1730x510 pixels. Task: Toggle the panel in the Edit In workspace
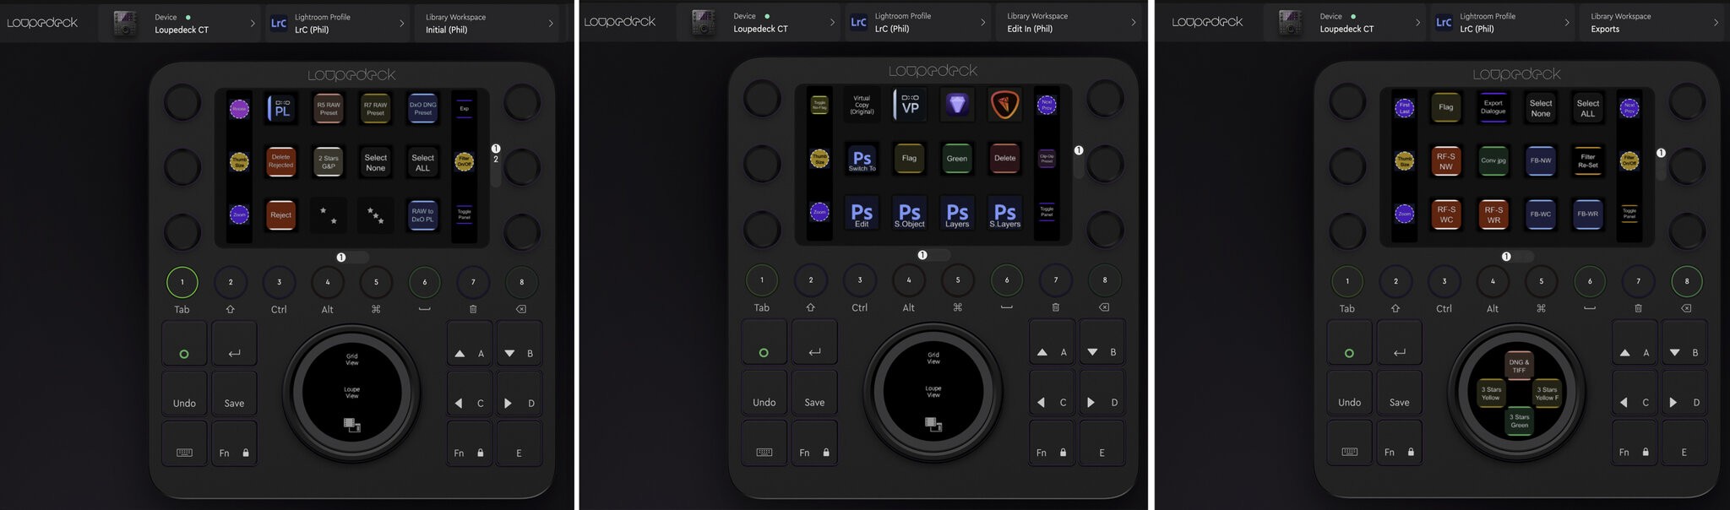point(1047,212)
